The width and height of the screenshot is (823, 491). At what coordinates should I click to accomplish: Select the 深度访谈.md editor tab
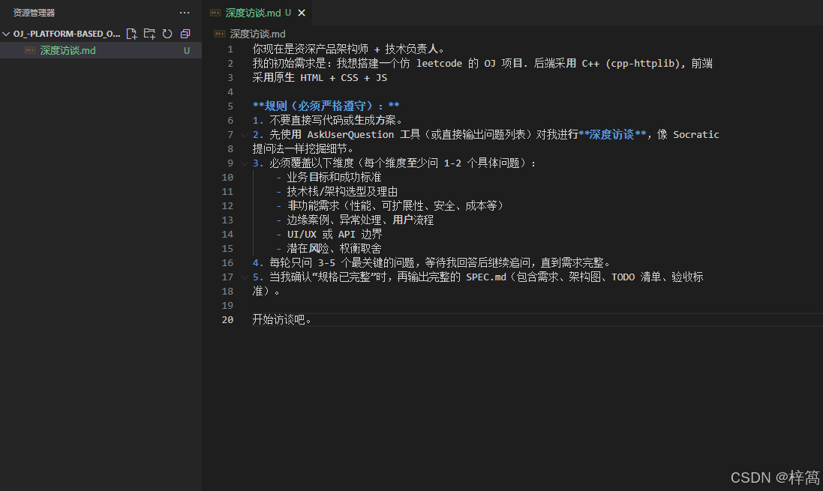(257, 13)
